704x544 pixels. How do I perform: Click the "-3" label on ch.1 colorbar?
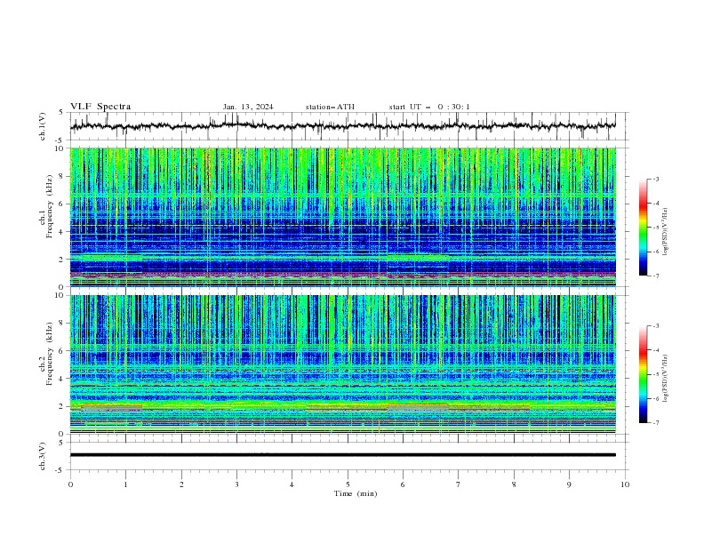(656, 179)
